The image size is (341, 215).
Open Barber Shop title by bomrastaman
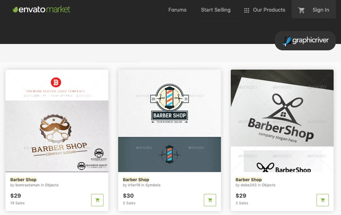23,179
